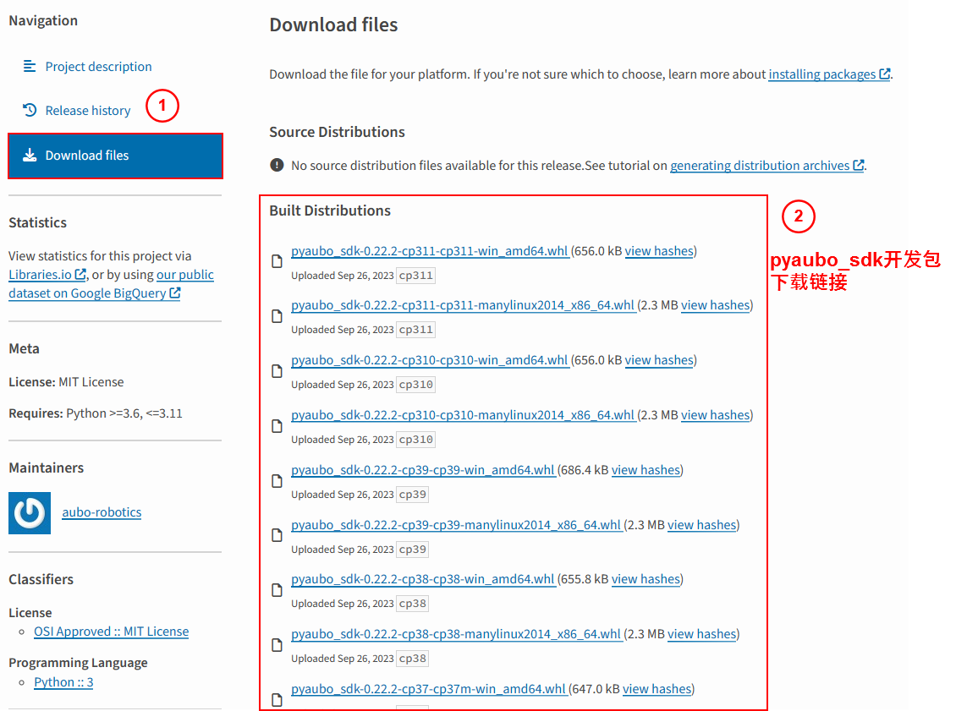
Task: Click file icon beside cp310 manylinux2014 wheel
Action: [x=277, y=426]
